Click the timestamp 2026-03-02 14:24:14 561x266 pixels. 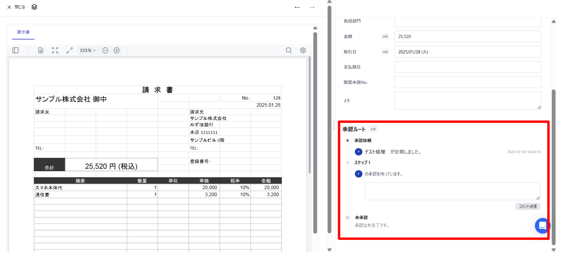(524, 152)
